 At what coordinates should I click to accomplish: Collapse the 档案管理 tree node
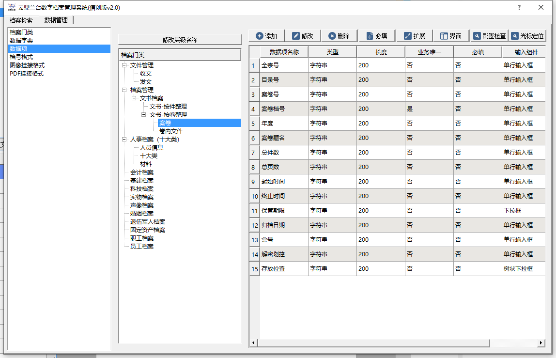(124, 90)
